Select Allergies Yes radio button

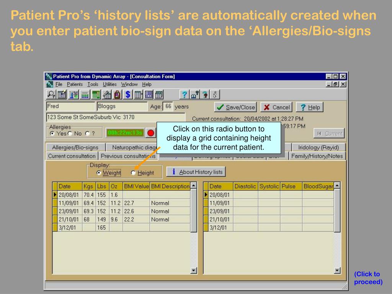[52, 134]
